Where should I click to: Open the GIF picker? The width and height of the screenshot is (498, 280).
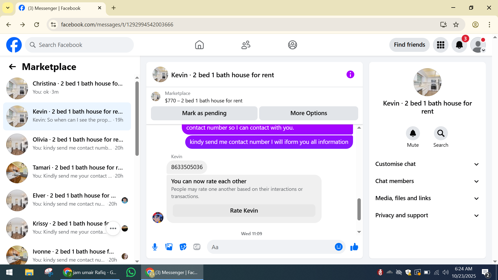pos(197,247)
